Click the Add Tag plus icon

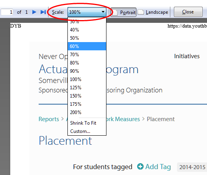(140, 166)
